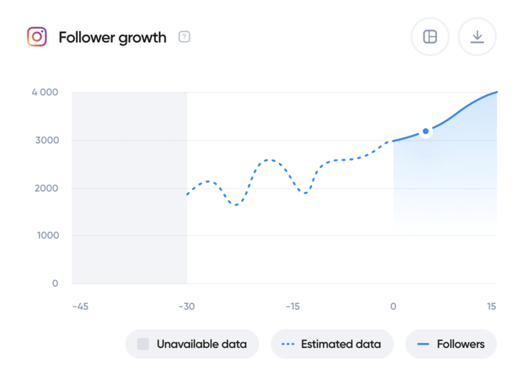The height and width of the screenshot is (386, 524).
Task: Click the circled layout switcher control
Action: point(430,36)
